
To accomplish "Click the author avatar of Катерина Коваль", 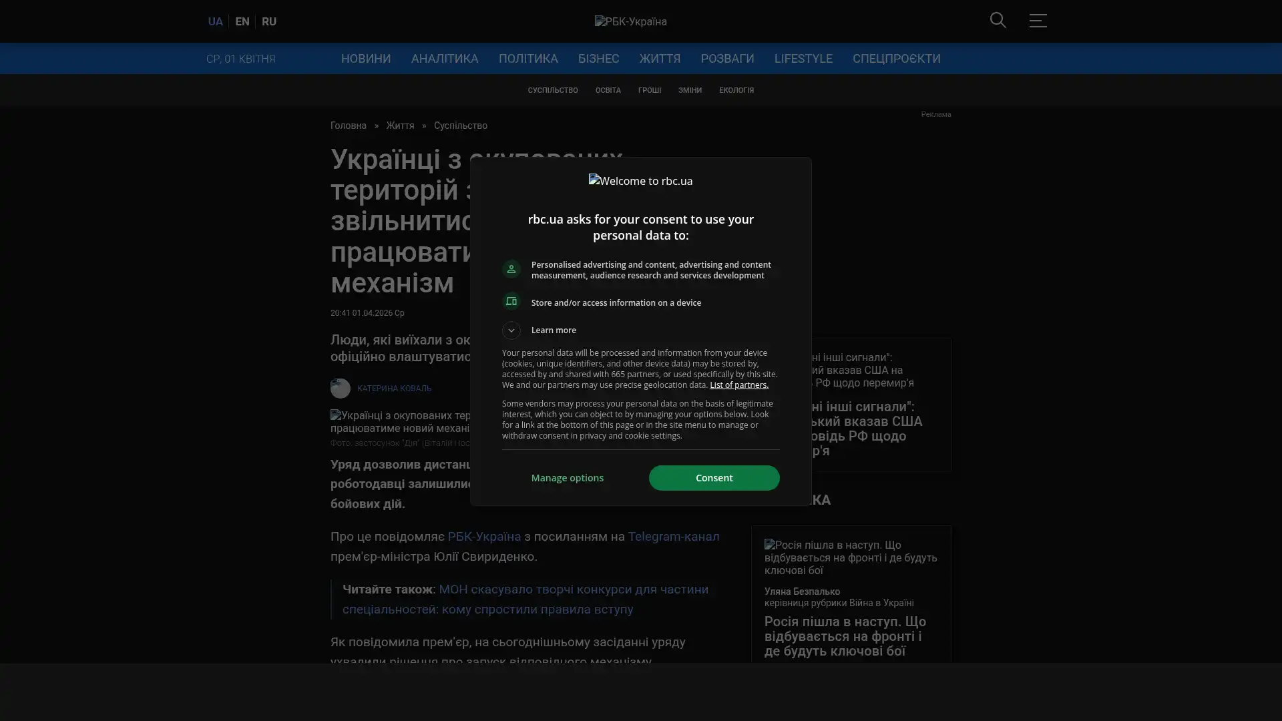I will coord(340,389).
